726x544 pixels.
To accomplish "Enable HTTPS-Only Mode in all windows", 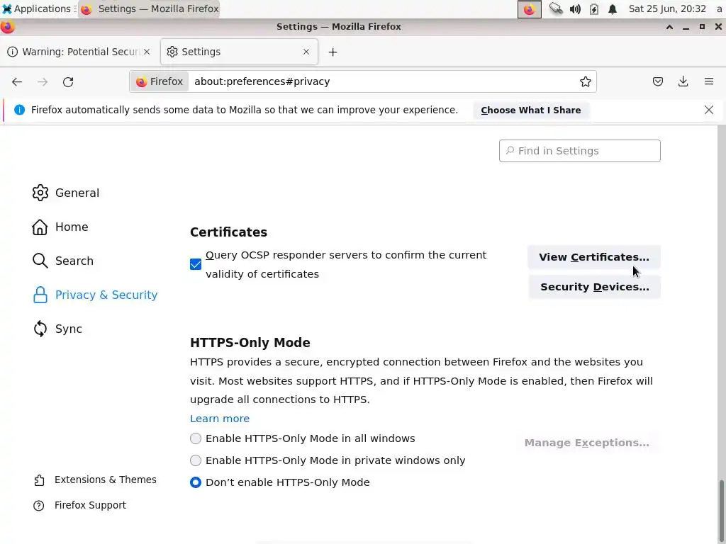I will [196, 438].
